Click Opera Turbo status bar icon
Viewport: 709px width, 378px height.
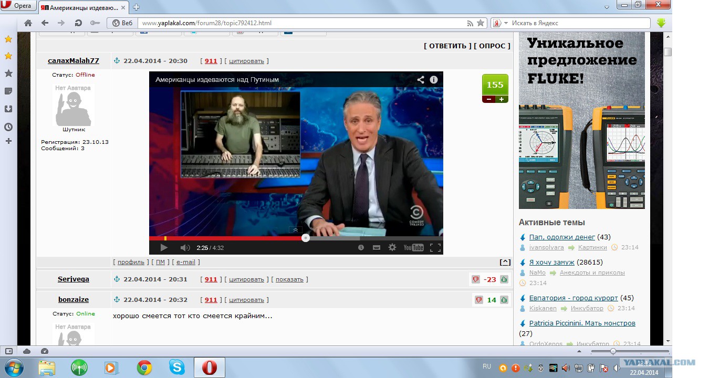pyautogui.click(x=45, y=351)
